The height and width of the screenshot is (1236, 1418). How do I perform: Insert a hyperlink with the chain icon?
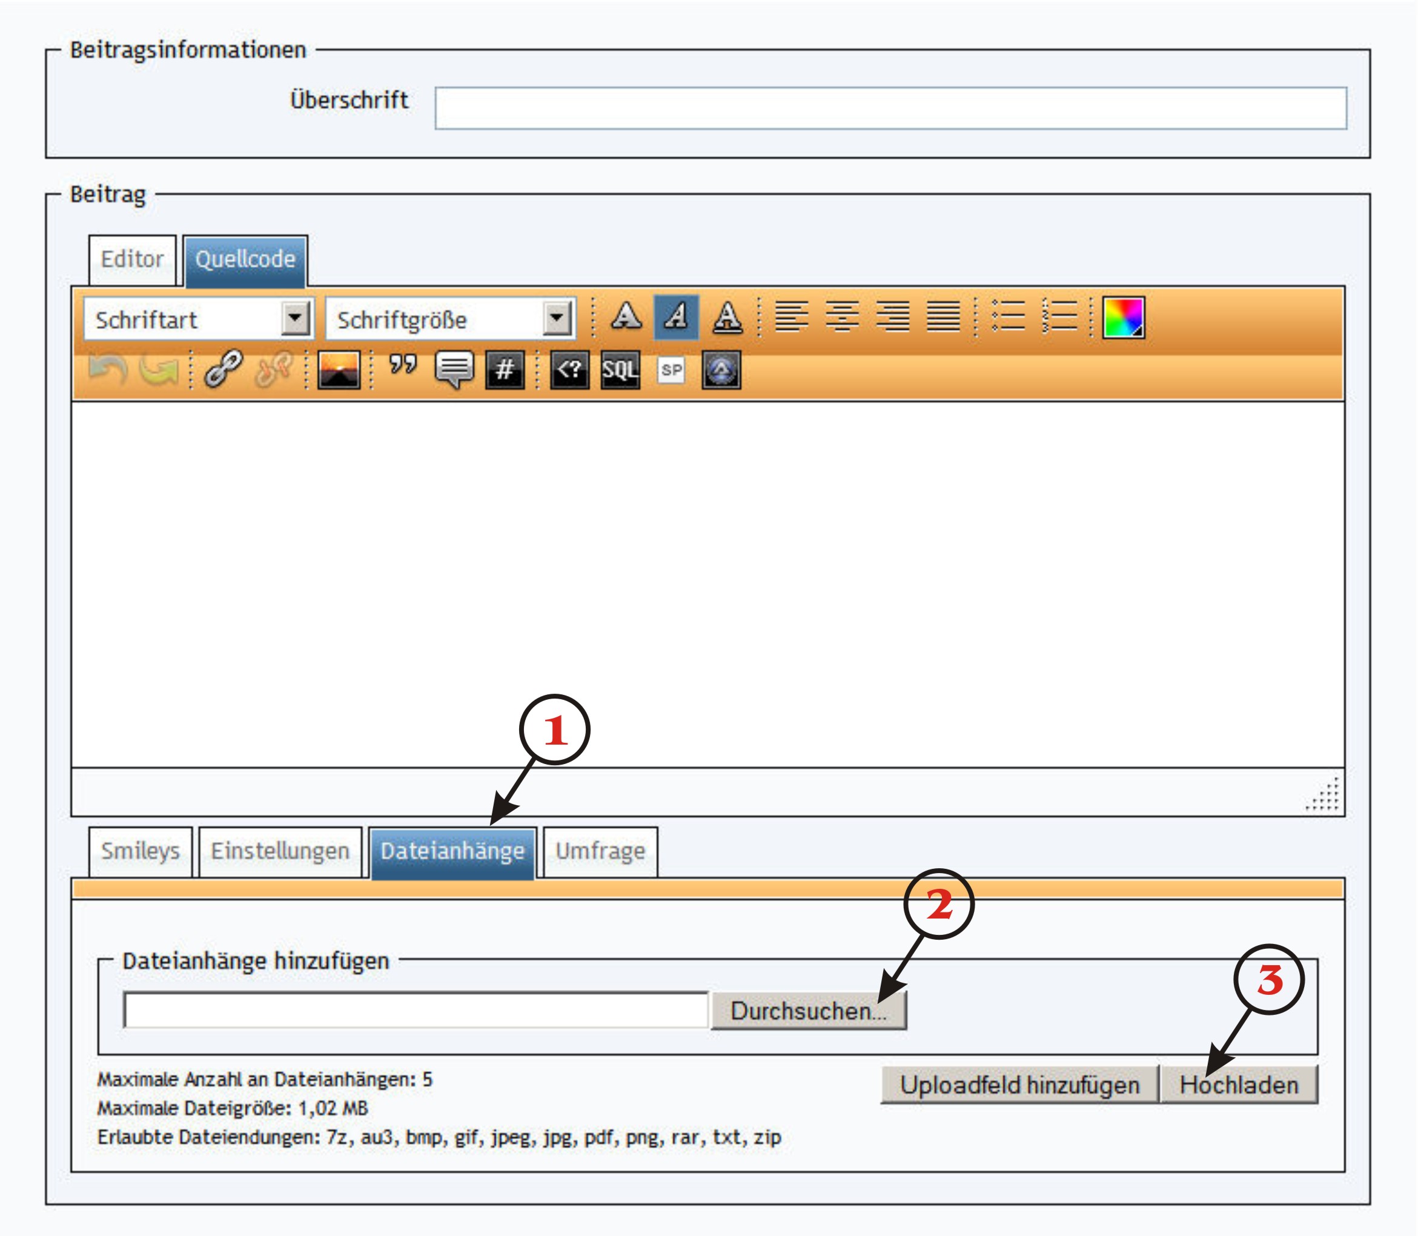click(224, 370)
